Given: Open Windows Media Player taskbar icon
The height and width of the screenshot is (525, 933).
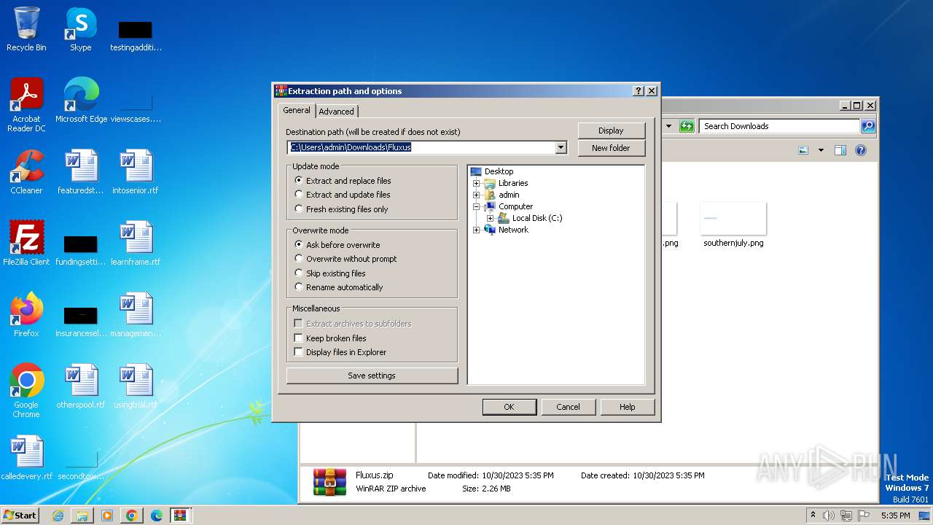Looking at the screenshot, I should [x=107, y=516].
